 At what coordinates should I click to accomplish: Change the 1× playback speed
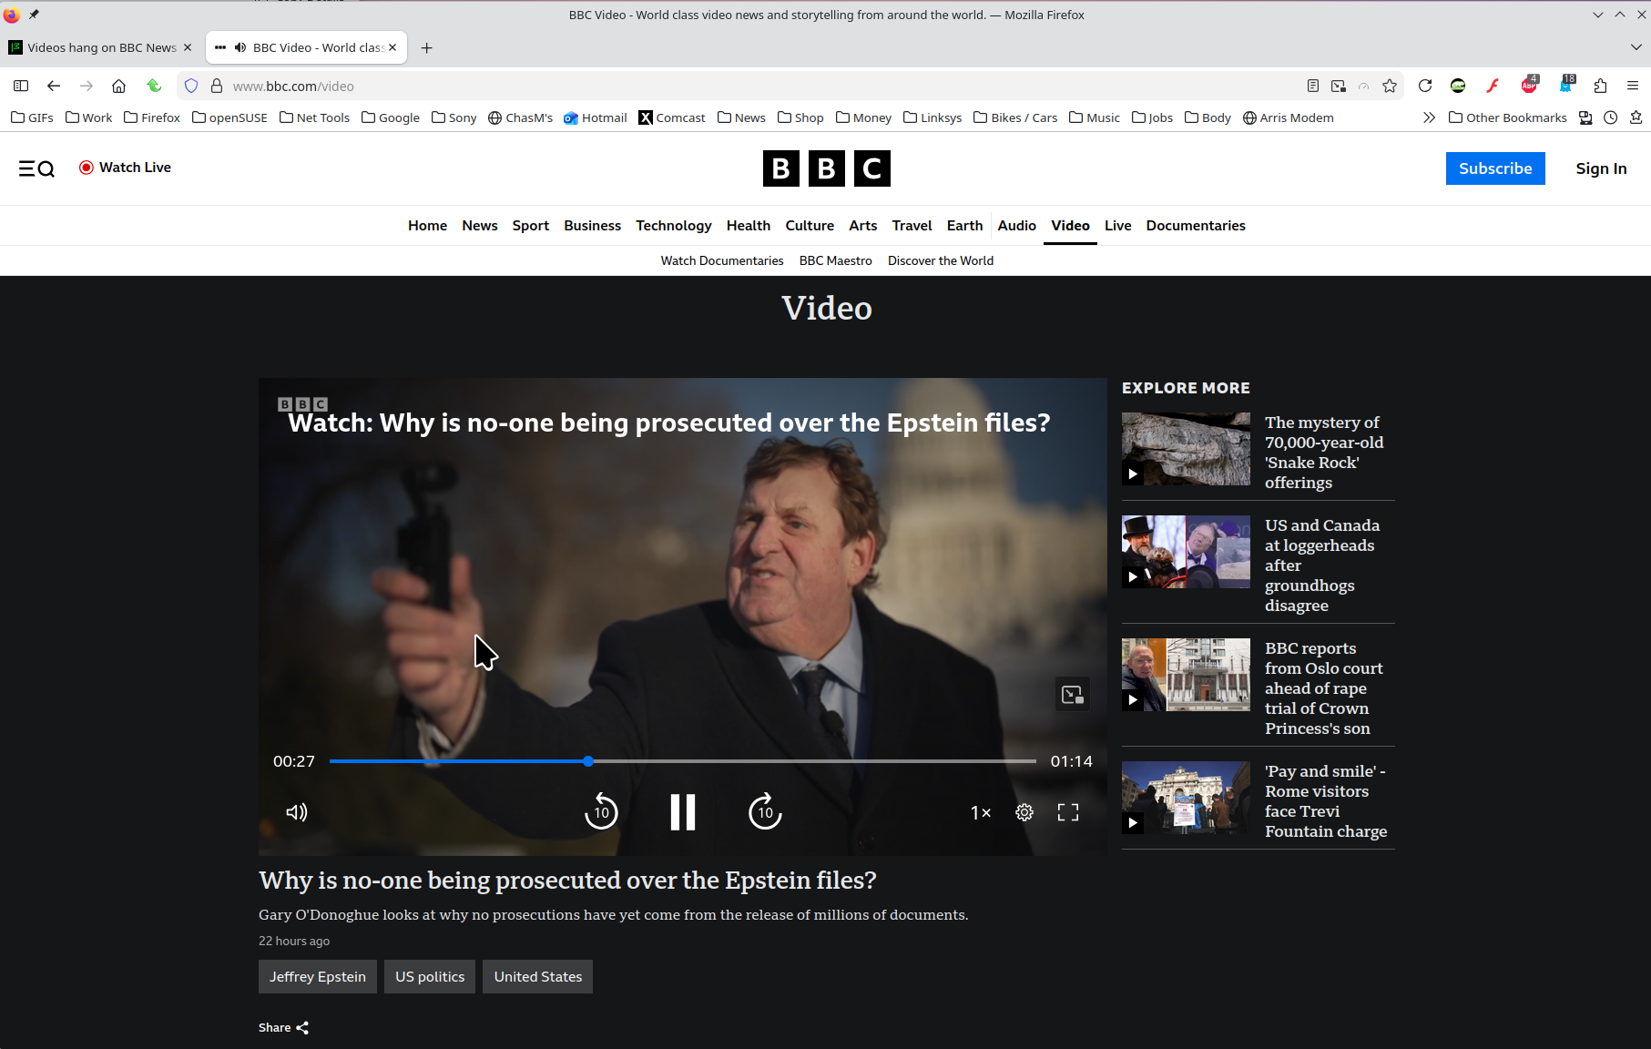coord(981,812)
